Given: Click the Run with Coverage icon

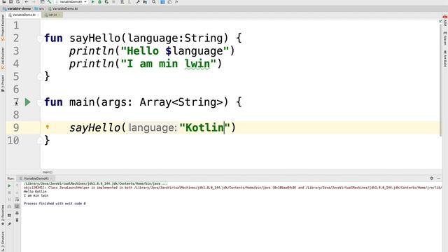Looking at the screenshot, I should coord(106,1).
